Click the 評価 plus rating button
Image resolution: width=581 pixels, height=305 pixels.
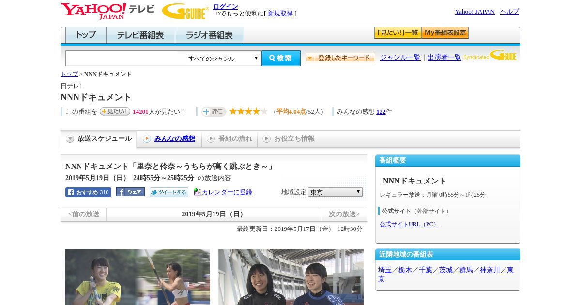pyautogui.click(x=214, y=112)
